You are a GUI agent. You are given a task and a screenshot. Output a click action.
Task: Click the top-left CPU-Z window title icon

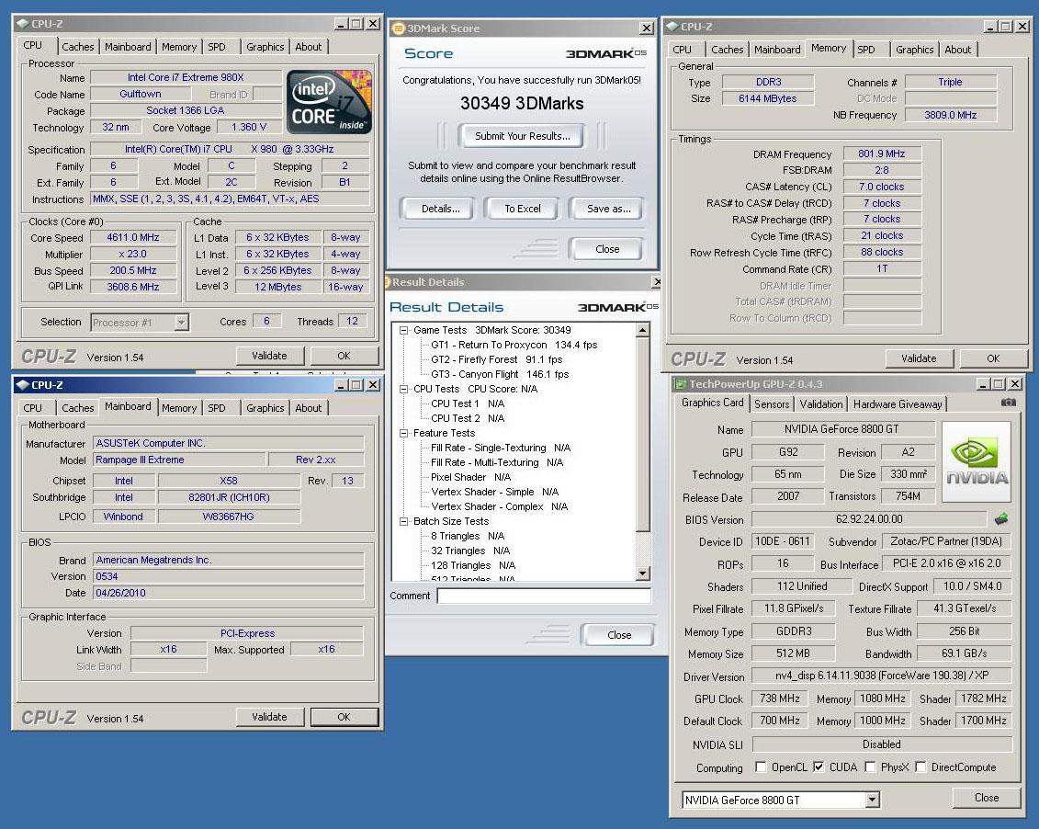tap(22, 24)
